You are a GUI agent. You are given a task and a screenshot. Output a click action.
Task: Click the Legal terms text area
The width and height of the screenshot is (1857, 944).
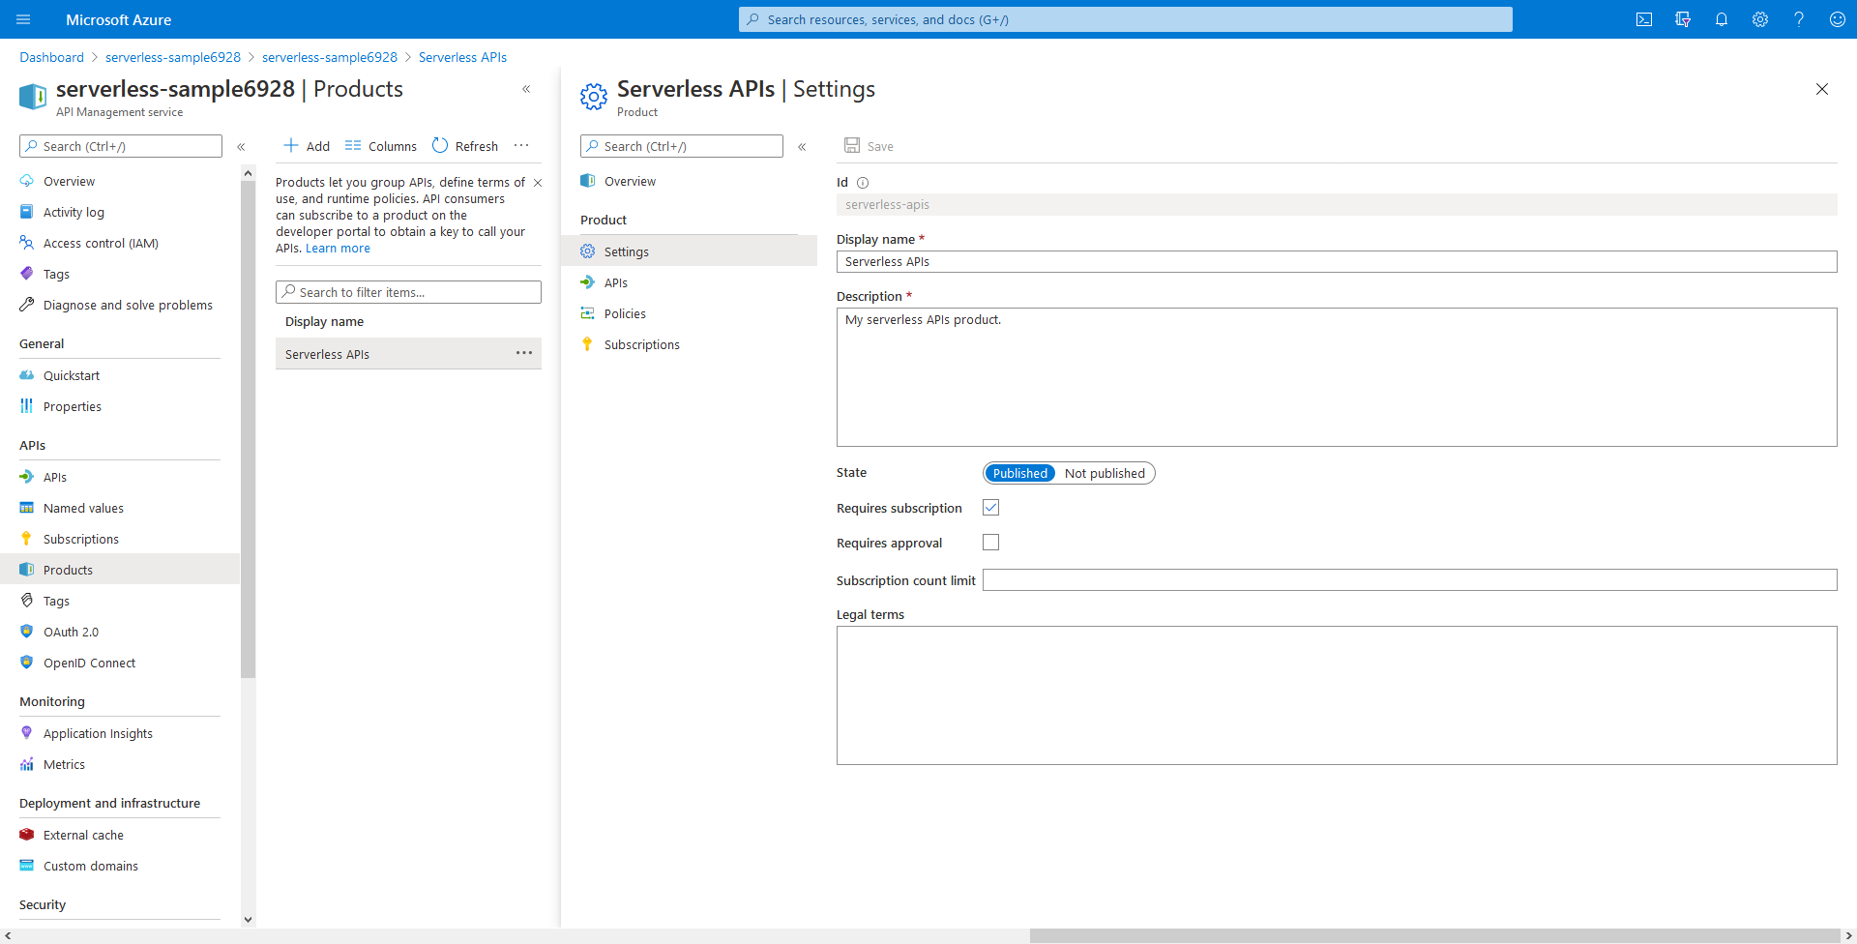coord(1337,695)
